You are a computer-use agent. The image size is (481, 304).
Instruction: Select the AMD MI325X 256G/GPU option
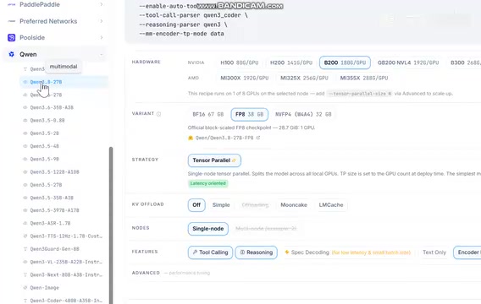(x=304, y=78)
